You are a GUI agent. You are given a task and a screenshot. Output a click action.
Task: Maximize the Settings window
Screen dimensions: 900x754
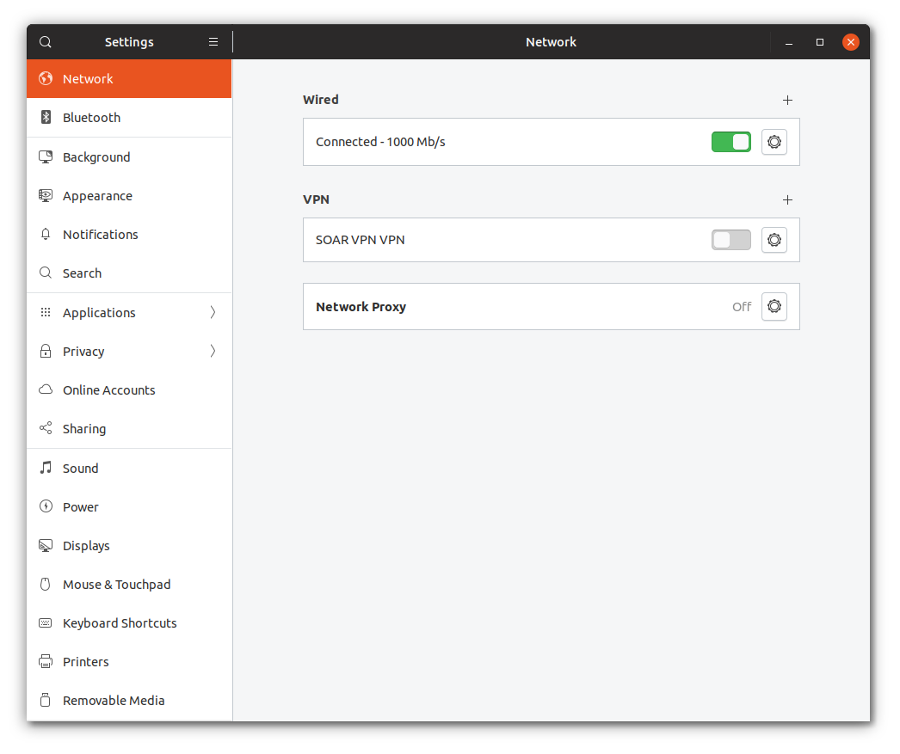pos(820,42)
